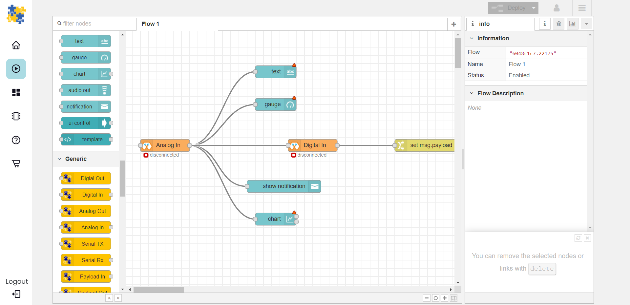Open the hamburger main menu
Image resolution: width=630 pixels, height=305 pixels.
pyautogui.click(x=582, y=8)
